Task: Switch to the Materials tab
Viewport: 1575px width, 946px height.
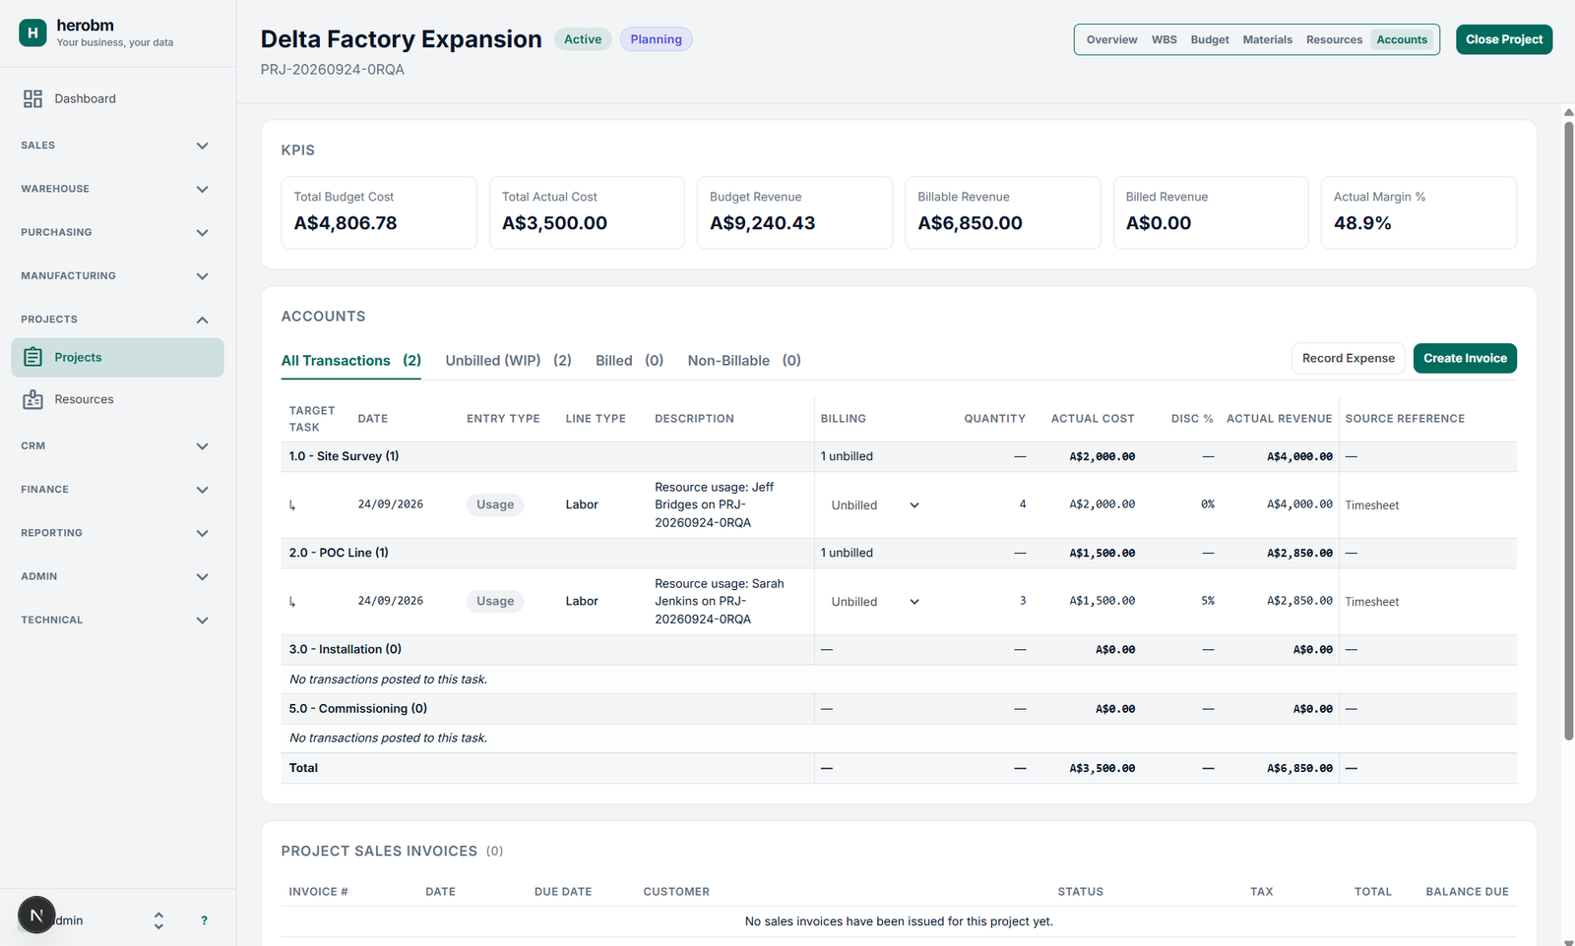Action: click(x=1268, y=39)
